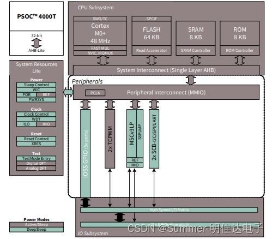Click the NVIC, IRQMUX block
Image resolution: width=272 pixels, height=239 pixels.
click(100, 53)
